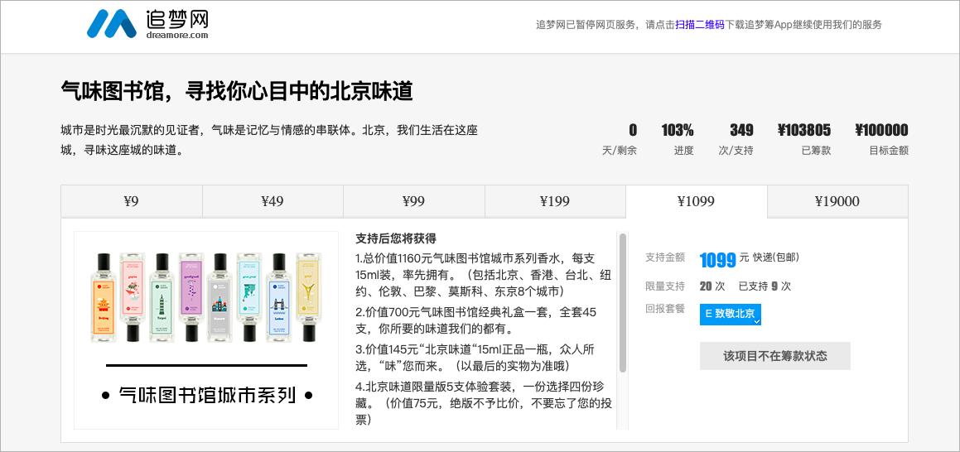Click the yellow perfume bottle on the right end
Viewport: 960px width, 452px height.
pyautogui.click(x=309, y=297)
